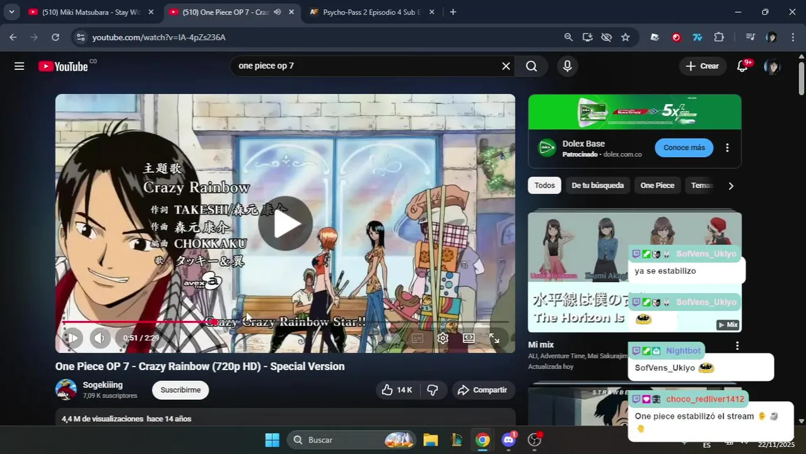Open the Sogekiiing channel name link
This screenshot has width=806, height=454.
click(x=103, y=385)
